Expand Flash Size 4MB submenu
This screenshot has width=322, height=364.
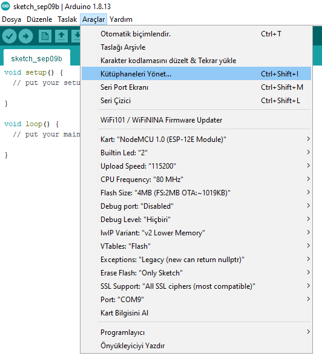pos(196,193)
